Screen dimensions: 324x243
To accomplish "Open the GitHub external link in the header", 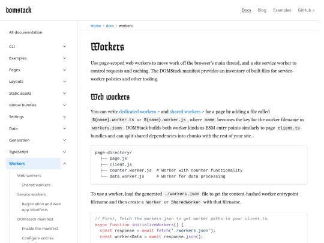I will (x=306, y=10).
